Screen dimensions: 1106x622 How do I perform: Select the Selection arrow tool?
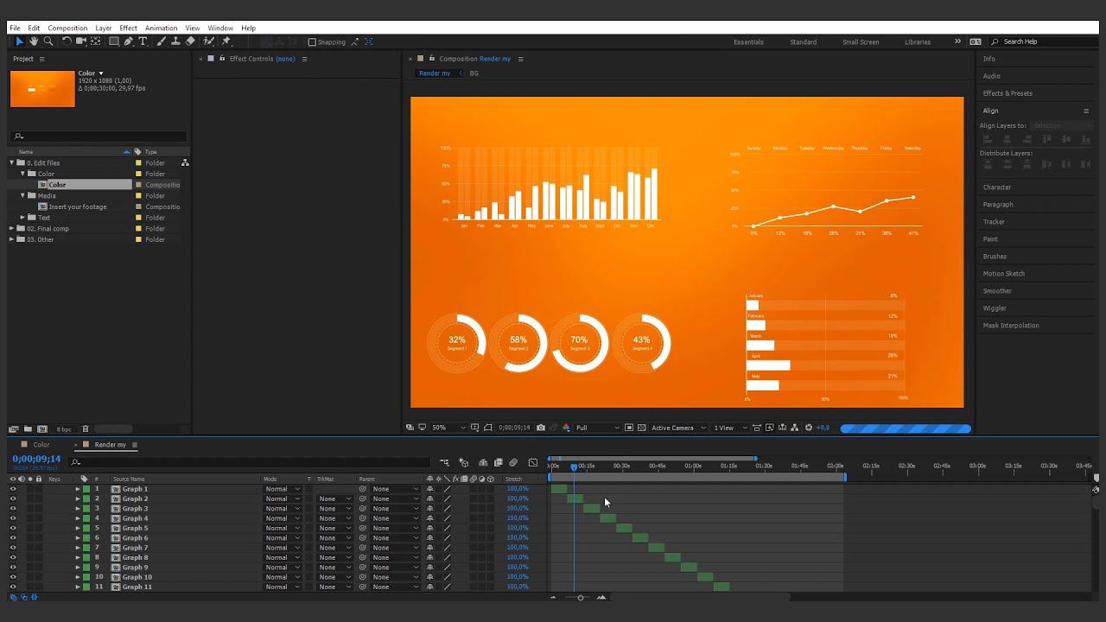tap(20, 41)
